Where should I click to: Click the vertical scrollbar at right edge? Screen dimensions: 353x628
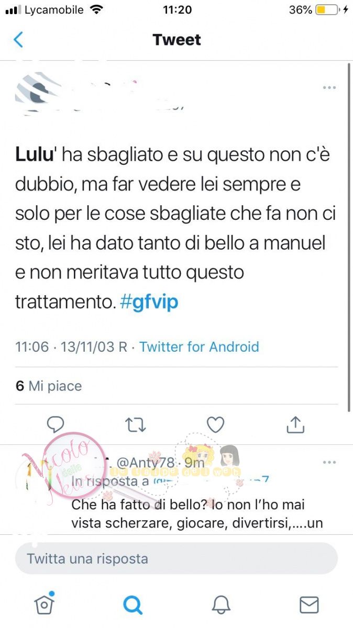coord(349,237)
